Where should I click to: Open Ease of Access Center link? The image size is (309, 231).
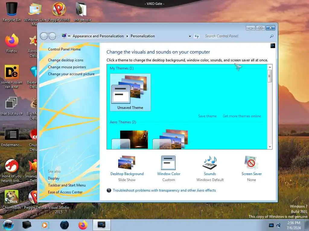65,192
